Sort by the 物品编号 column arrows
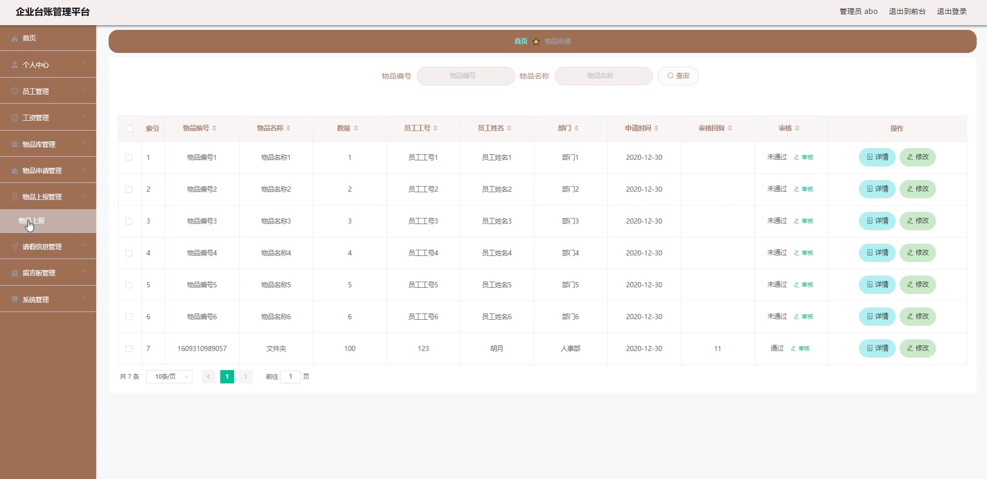The height and width of the screenshot is (479, 987). click(214, 128)
